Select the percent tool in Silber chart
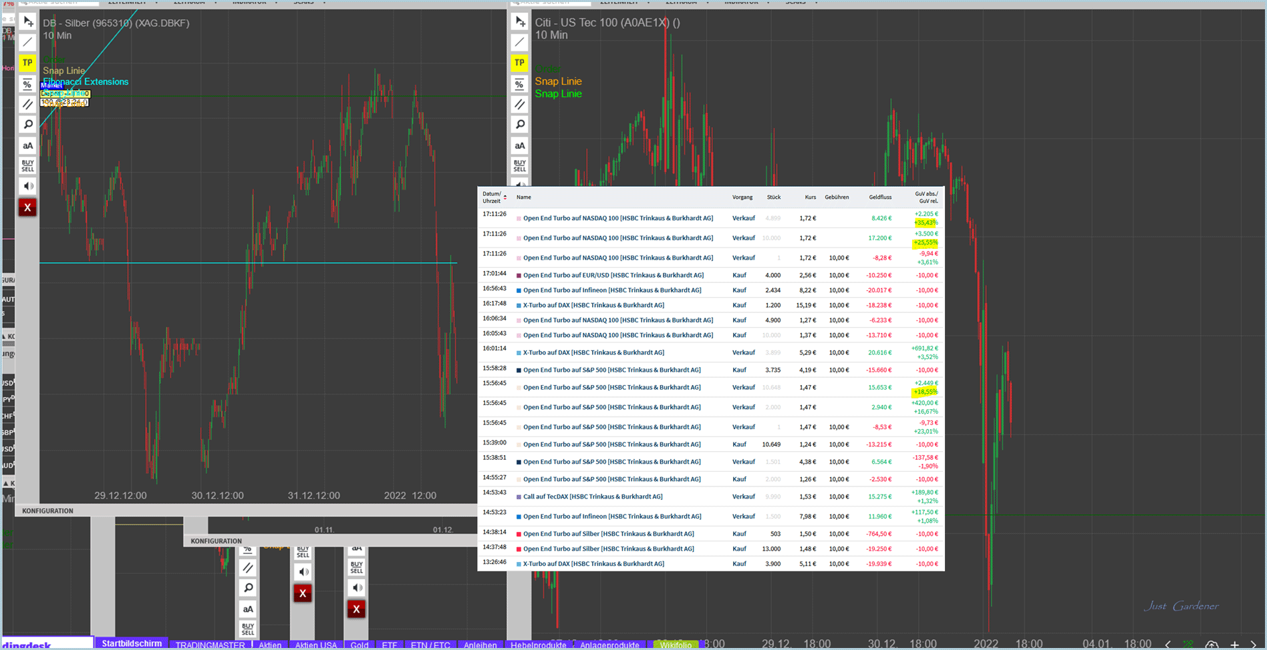This screenshot has width=1267, height=650. (27, 84)
